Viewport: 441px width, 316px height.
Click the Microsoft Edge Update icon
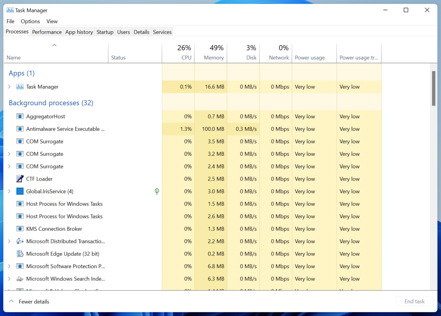point(20,254)
